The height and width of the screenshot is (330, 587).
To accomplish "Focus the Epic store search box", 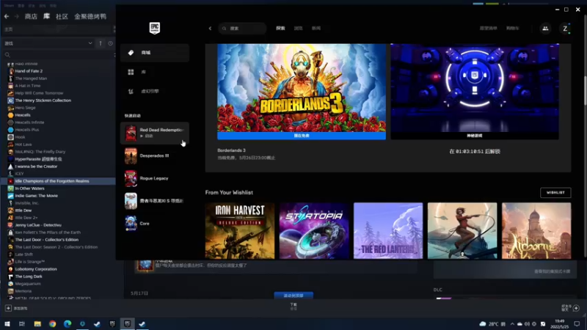I will pyautogui.click(x=242, y=29).
